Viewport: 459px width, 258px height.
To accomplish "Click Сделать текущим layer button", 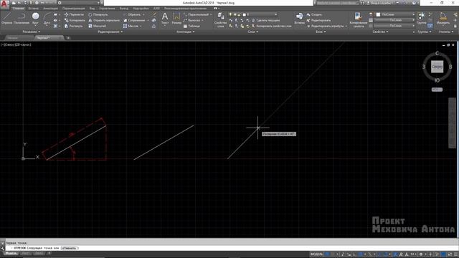I will tap(265, 21).
